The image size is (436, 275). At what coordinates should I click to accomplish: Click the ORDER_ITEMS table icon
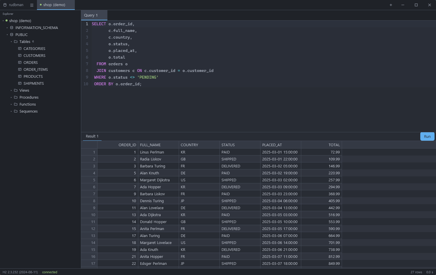pyautogui.click(x=20, y=69)
